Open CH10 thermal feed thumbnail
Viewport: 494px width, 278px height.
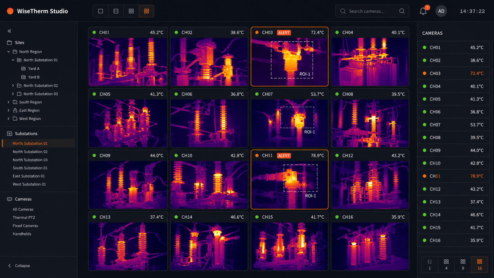(x=209, y=185)
